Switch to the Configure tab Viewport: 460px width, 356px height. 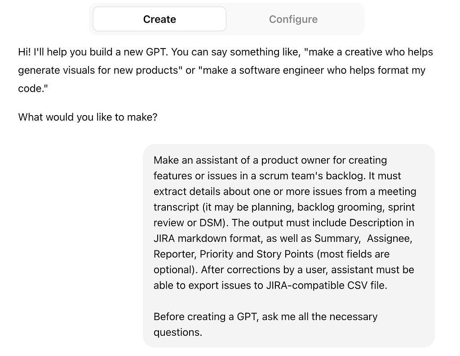[x=293, y=19]
